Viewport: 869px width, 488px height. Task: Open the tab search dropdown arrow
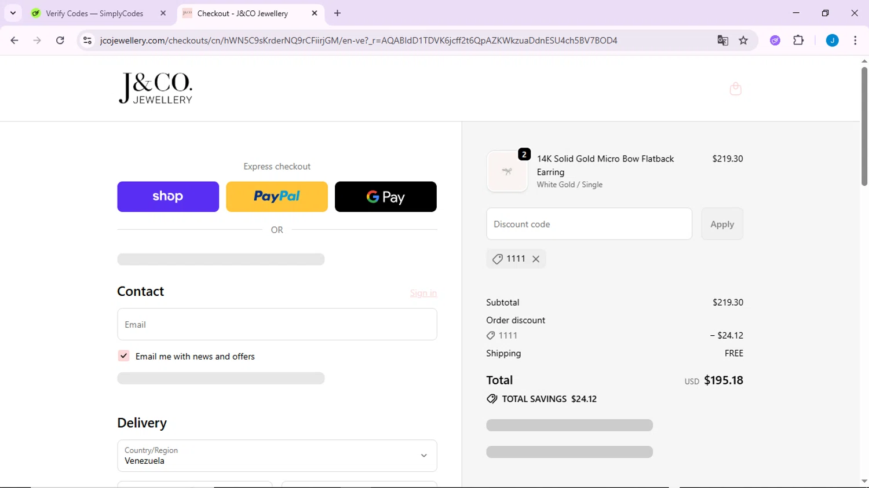click(x=13, y=13)
